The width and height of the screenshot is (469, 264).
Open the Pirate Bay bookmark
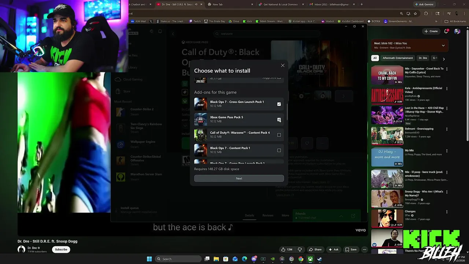tap(215, 21)
